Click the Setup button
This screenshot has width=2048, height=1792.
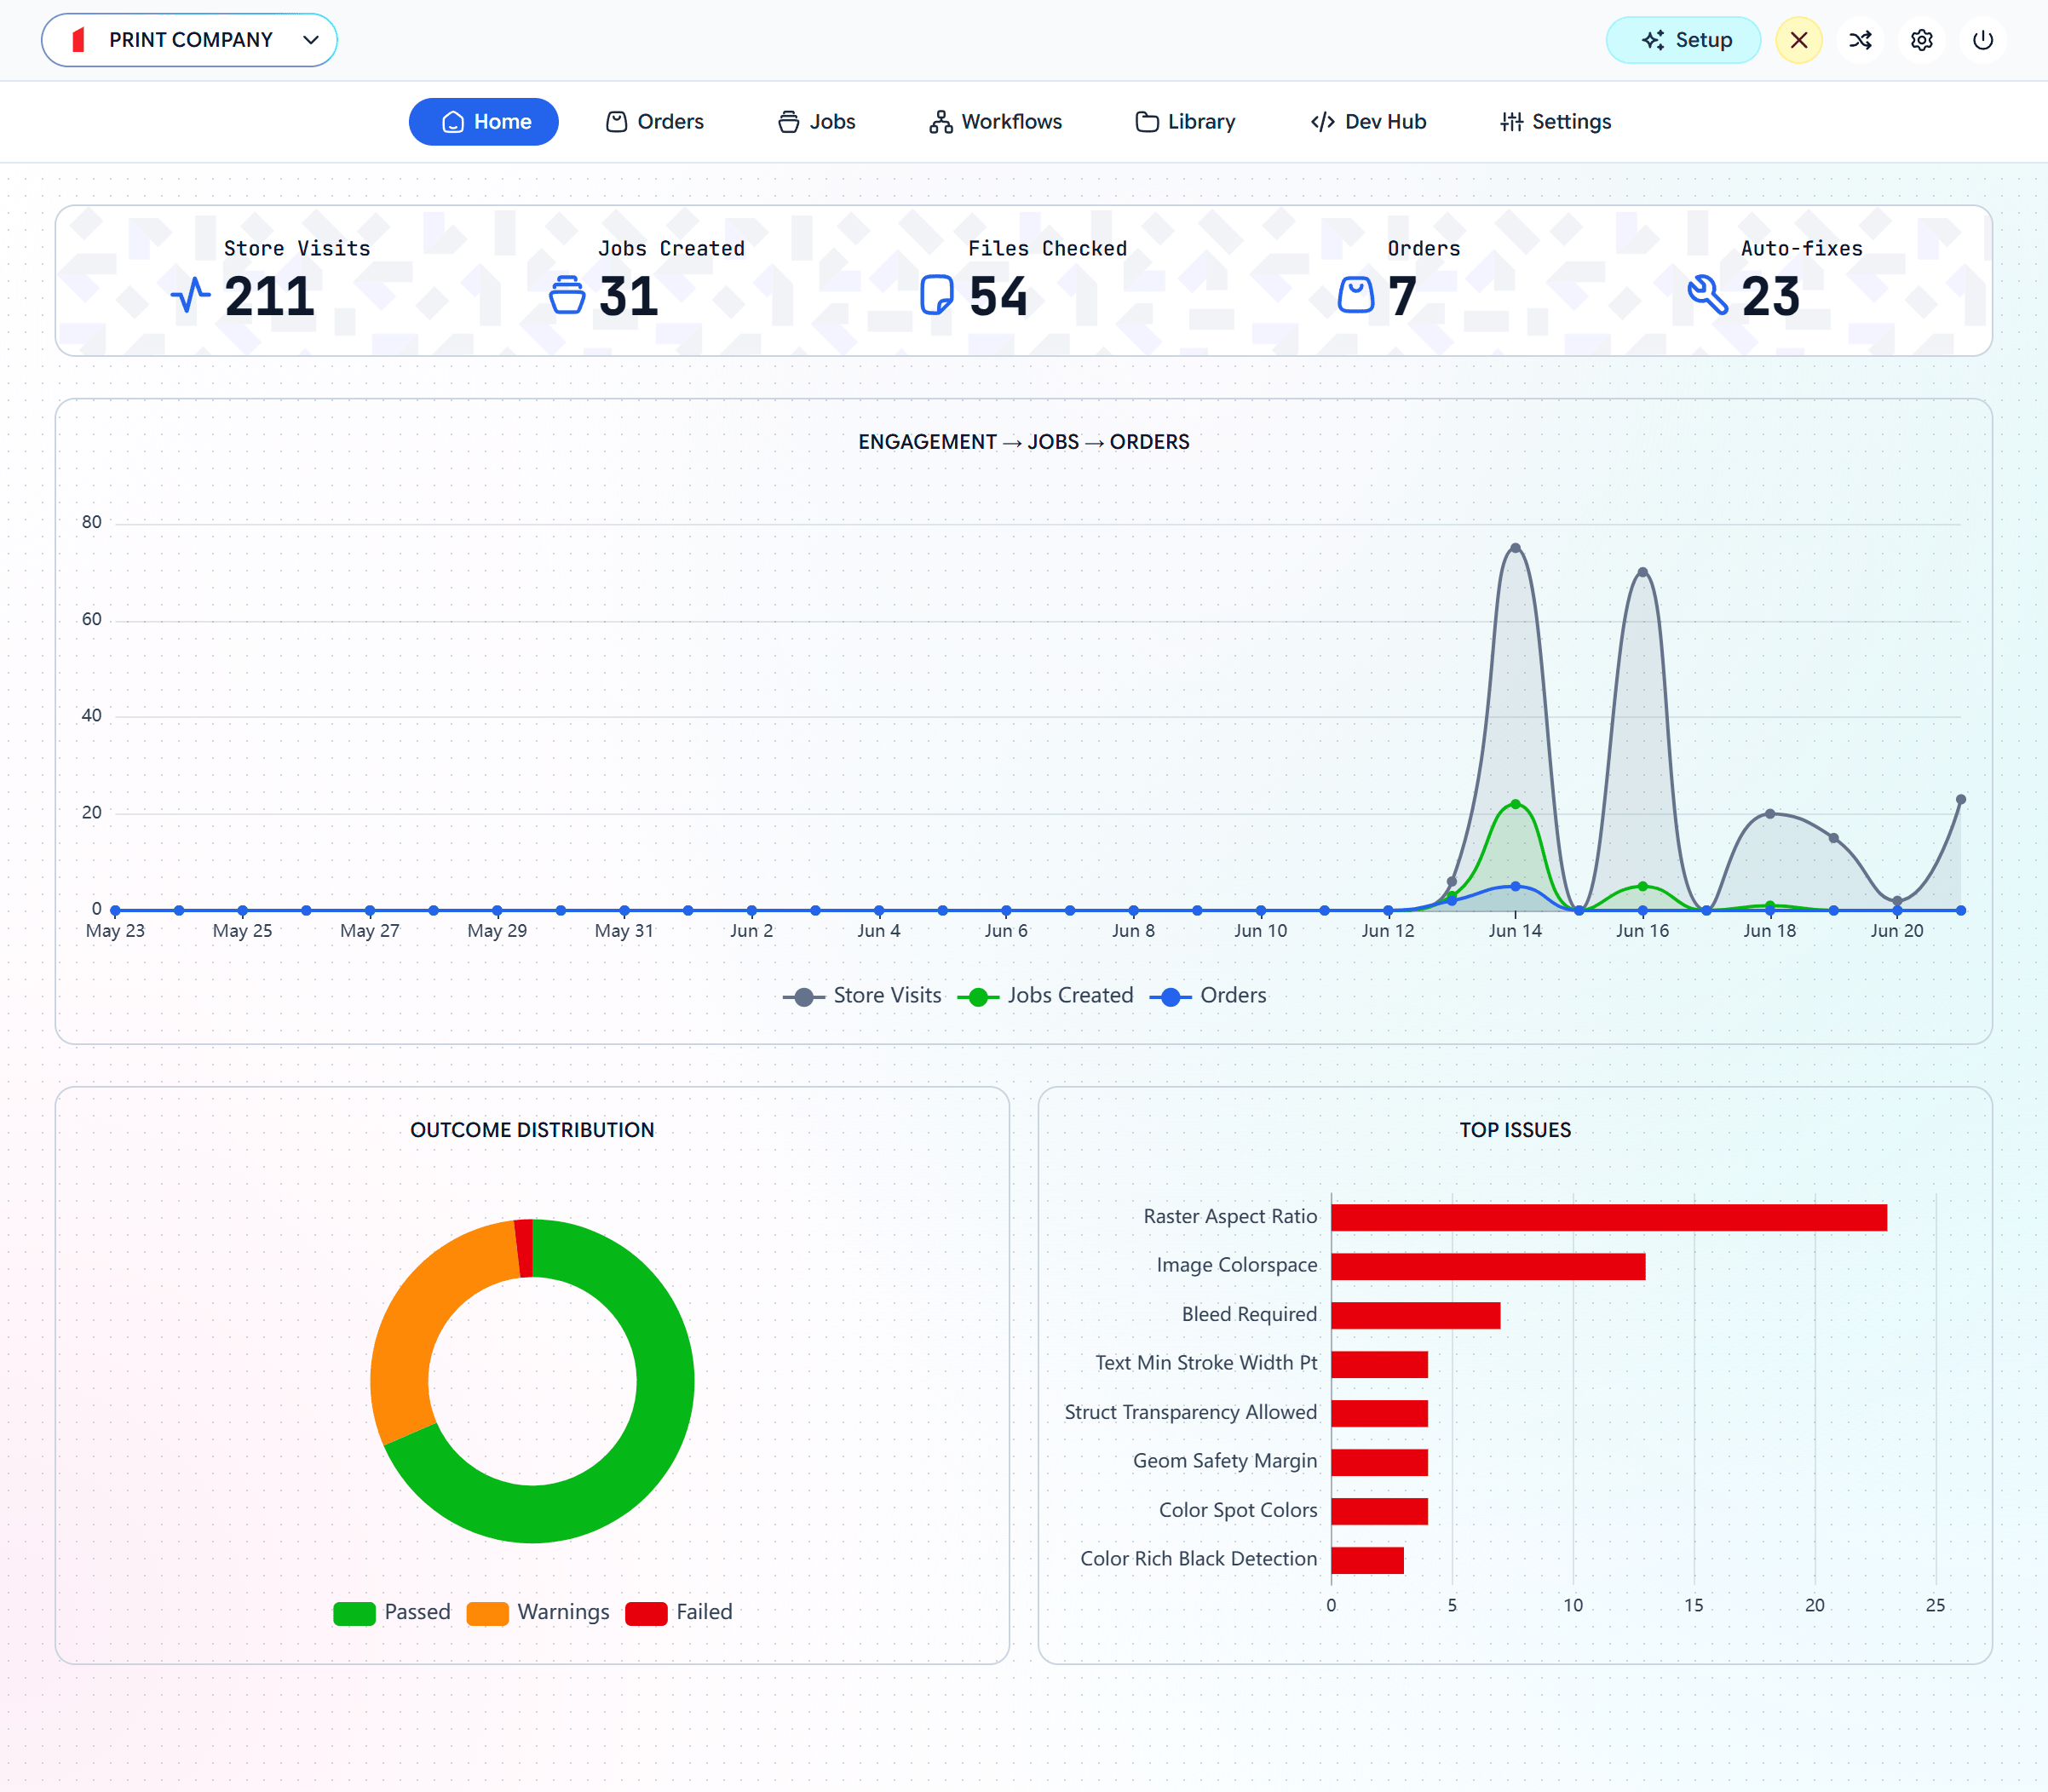coord(1683,40)
